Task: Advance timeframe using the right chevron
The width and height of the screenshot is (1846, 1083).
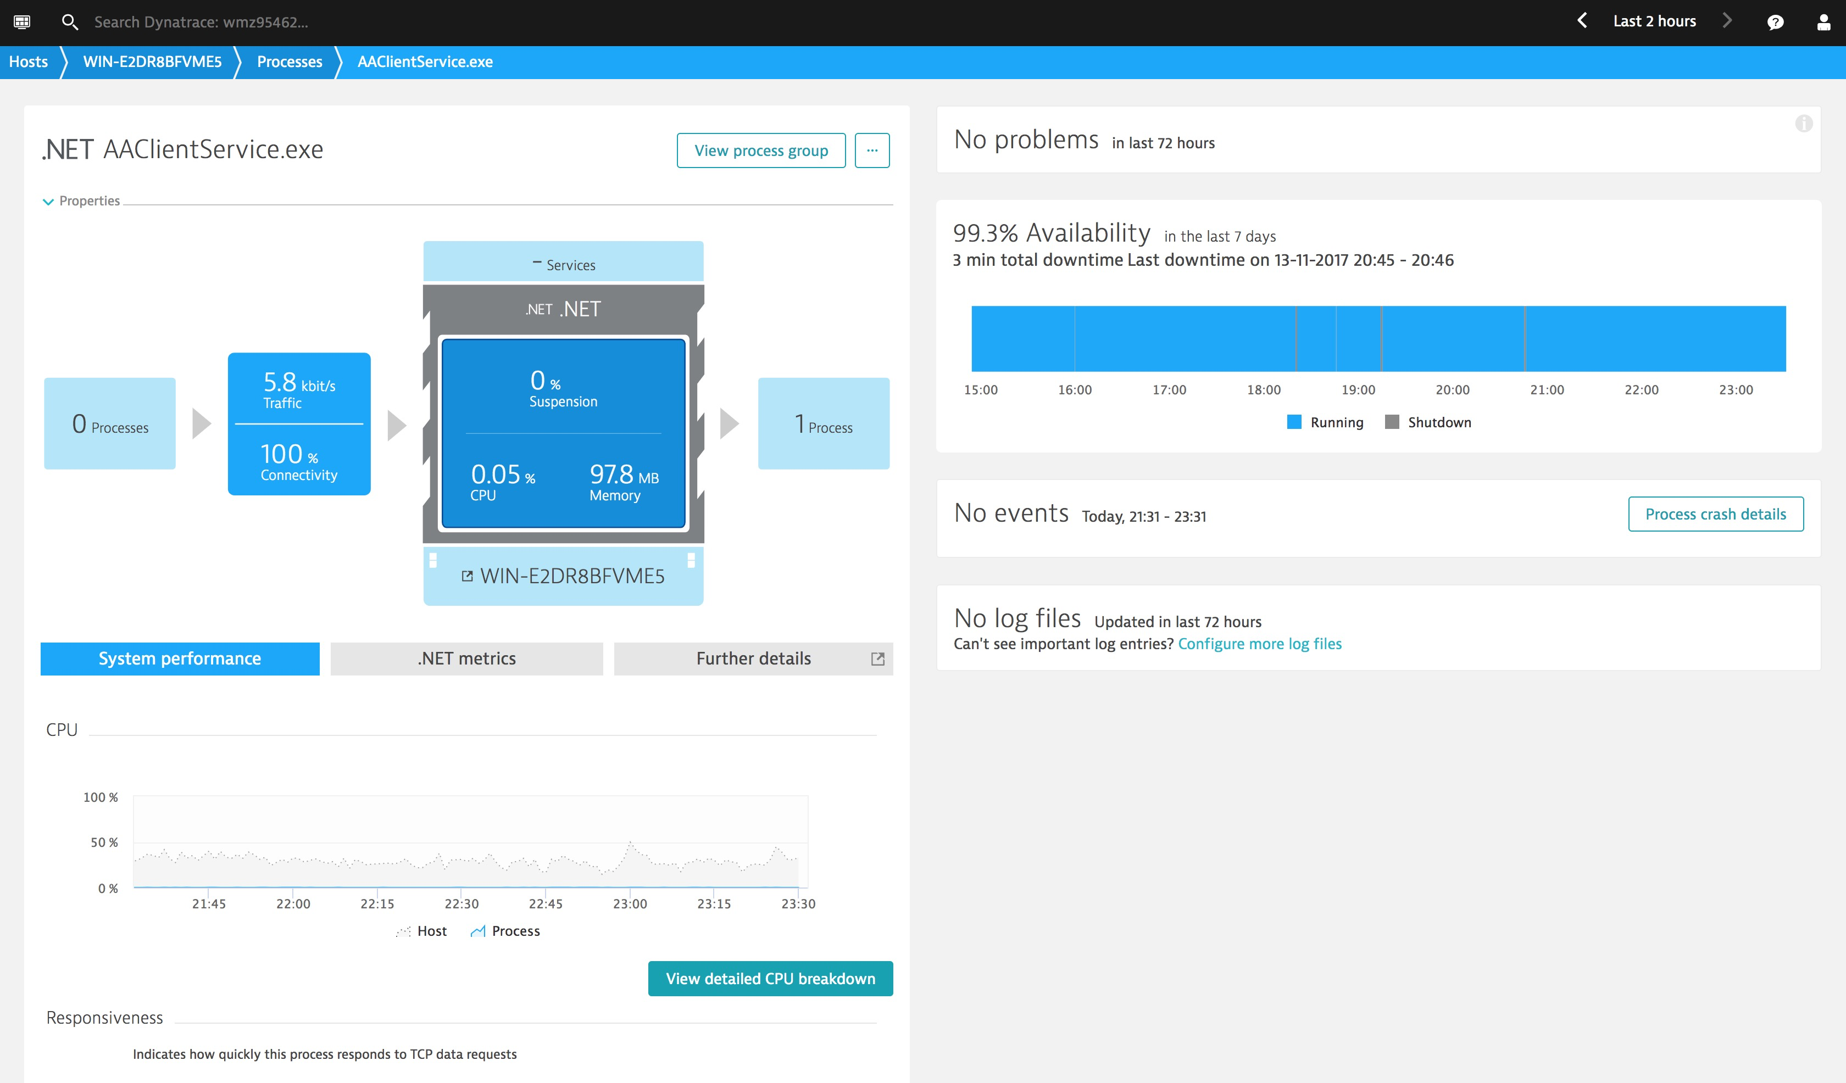Action: [1728, 21]
